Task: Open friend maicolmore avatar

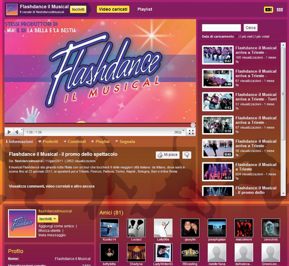Action: coord(244,228)
